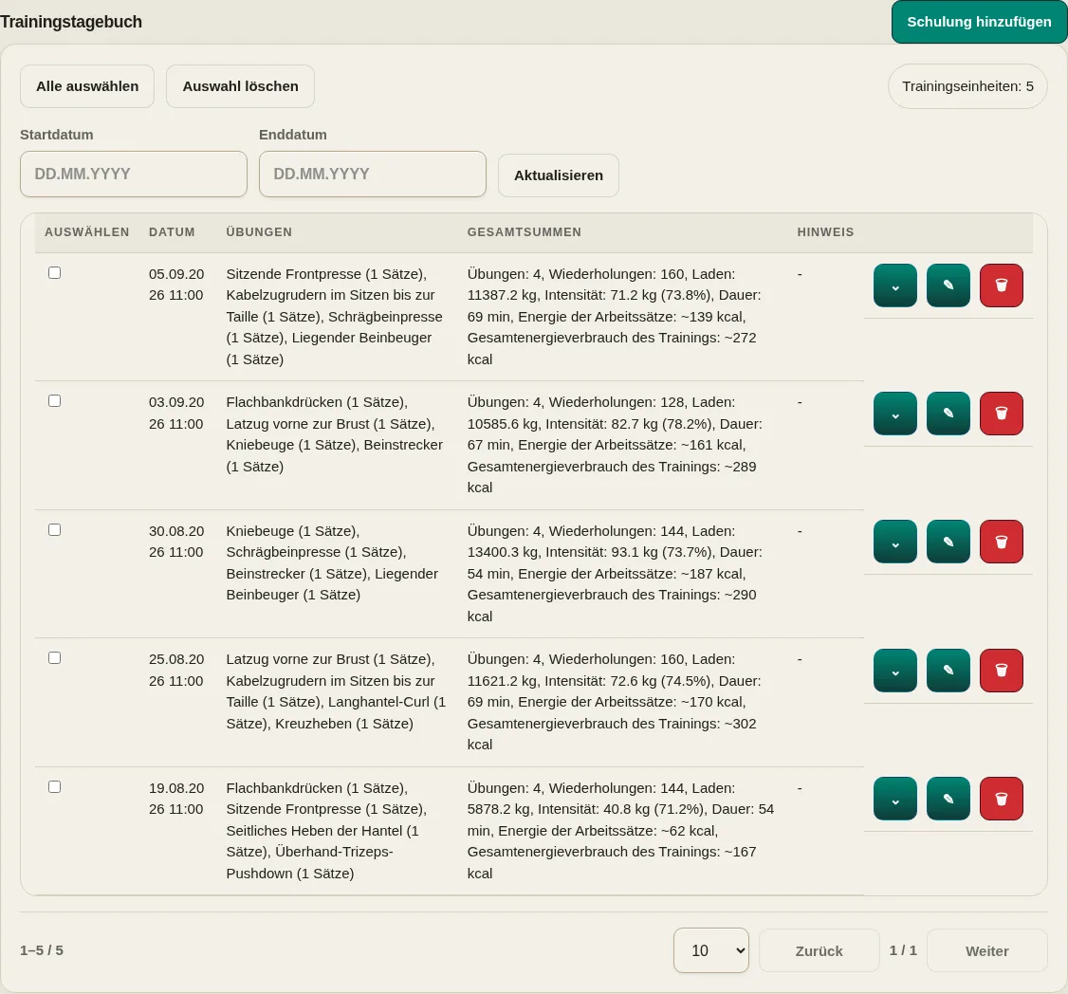Screen dimensions: 1068x994
Task: Click exercises text starting Latzug vorne zur Brust
Action: tap(336, 690)
